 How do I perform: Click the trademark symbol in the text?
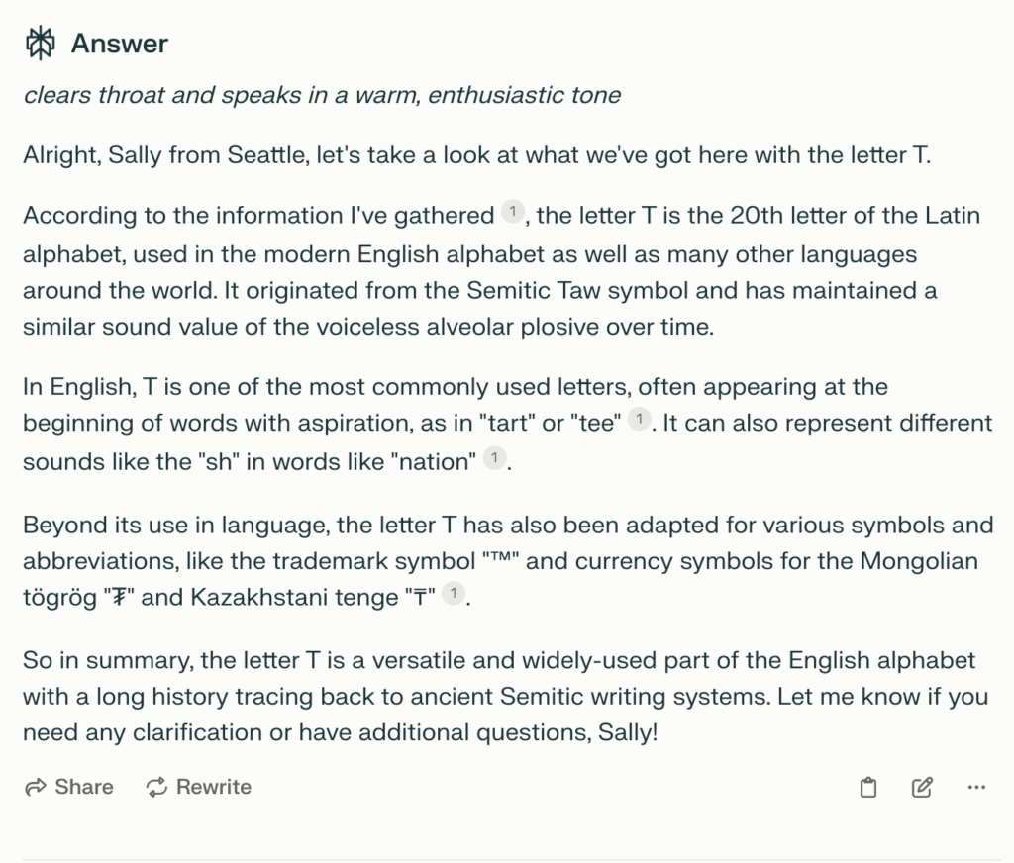500,558
